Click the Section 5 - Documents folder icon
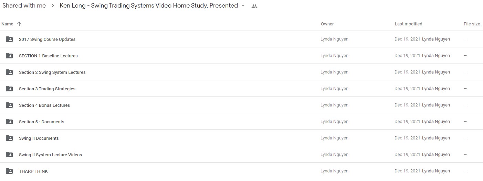483x181 pixels. tap(9, 122)
